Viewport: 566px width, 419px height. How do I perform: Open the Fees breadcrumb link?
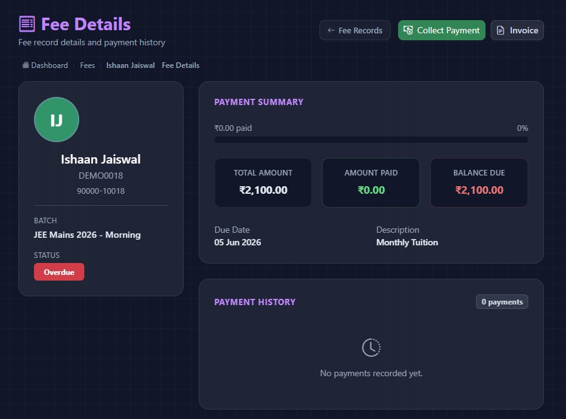87,65
